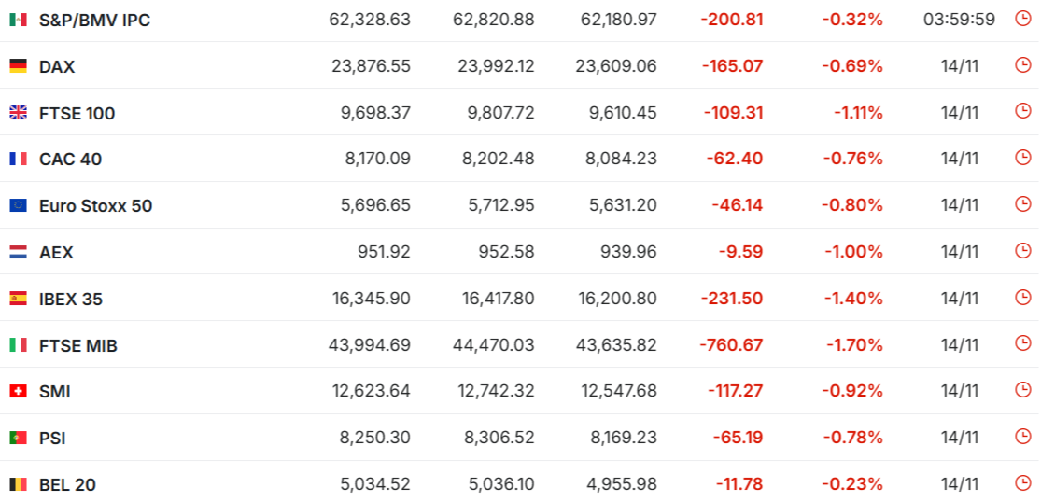Click the clock icon in the IBEX 35 row
This screenshot has height=502, width=1041.
pyautogui.click(x=1022, y=298)
